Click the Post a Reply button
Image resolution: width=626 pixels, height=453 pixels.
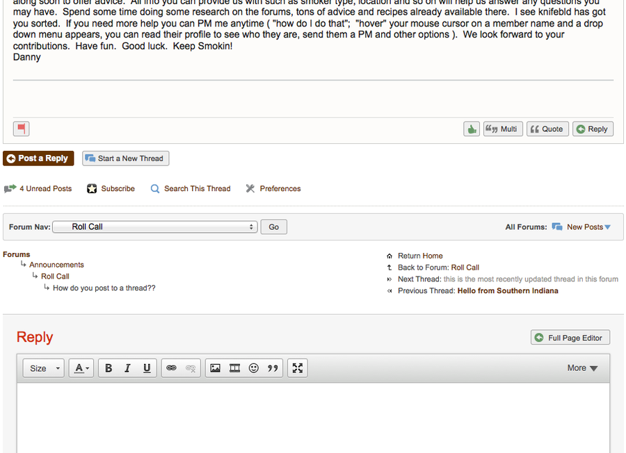point(38,158)
